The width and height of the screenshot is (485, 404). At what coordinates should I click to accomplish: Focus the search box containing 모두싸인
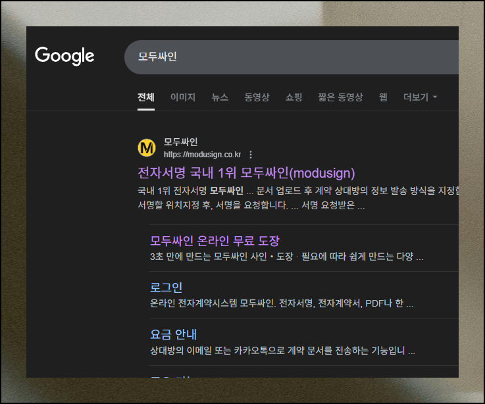(292, 57)
